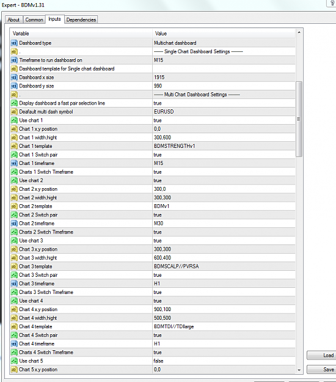Click the Variable column header
The image size is (336, 382).
click(x=81, y=34)
